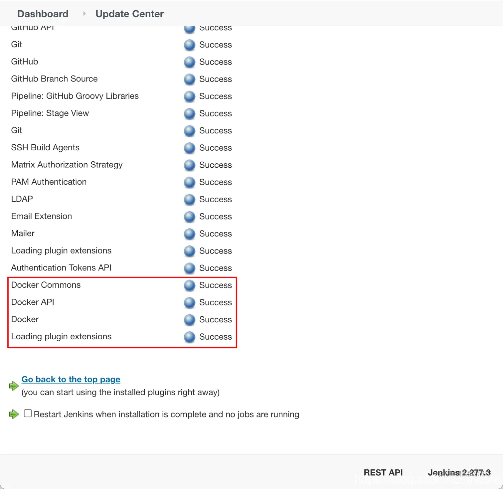Click the status ball beside Pipeline: GitHub Groovy Libraries
This screenshot has height=489, width=503.
pyautogui.click(x=189, y=96)
